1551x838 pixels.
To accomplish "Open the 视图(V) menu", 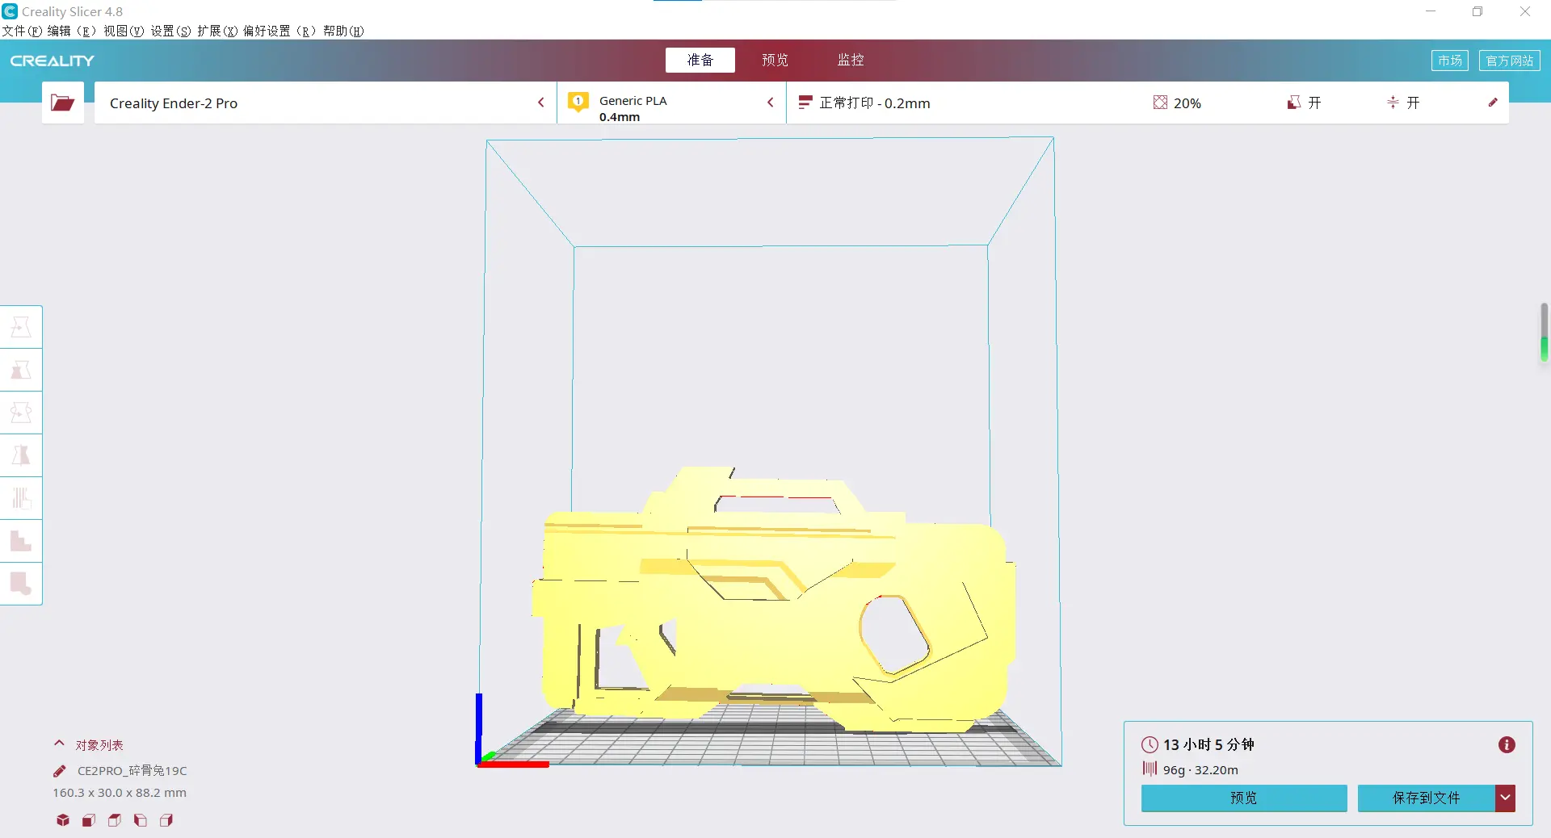I will 124,31.
